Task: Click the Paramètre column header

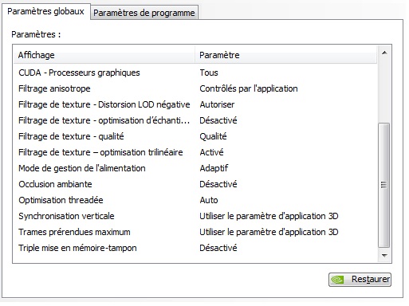Action: click(286, 55)
